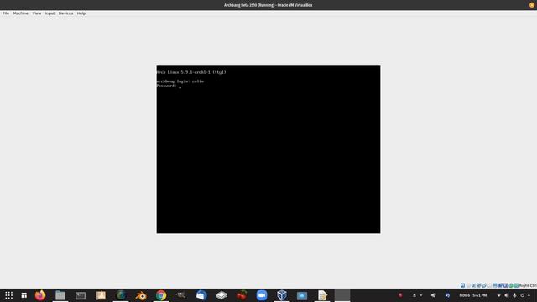This screenshot has height=302, width=537.
Task: Launch Blender from the taskbar
Action: 141,295
